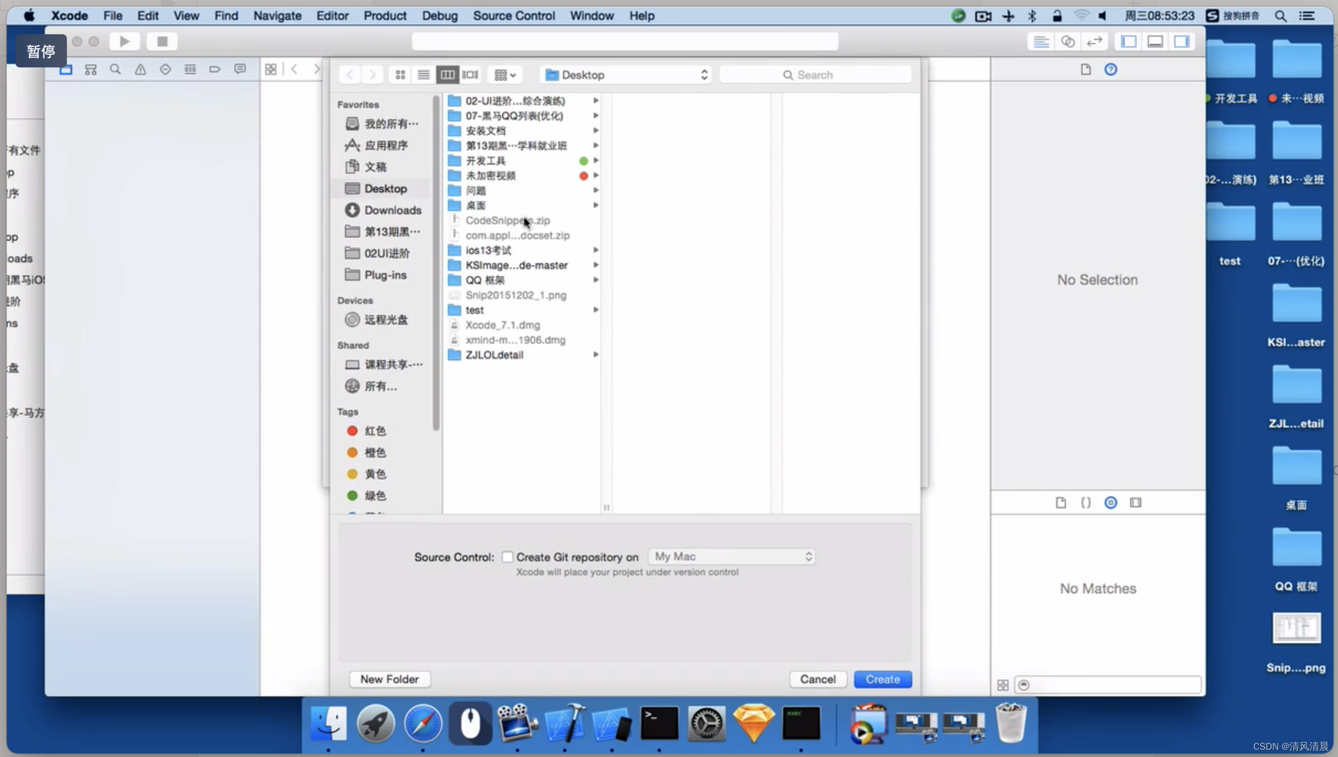Show the File Template library
This screenshot has height=757, width=1338.
pos(1061,502)
